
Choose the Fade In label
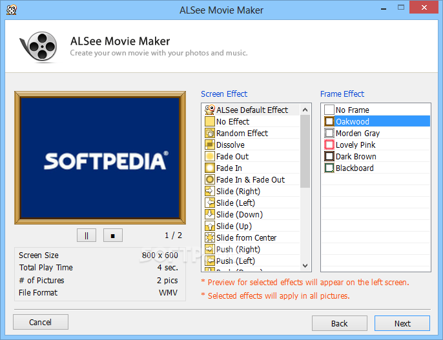tap(229, 168)
